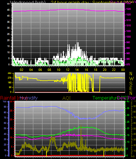Click the Temperature (°C) legend label
The height and width of the screenshot is (159, 136).
click(x=110, y=98)
